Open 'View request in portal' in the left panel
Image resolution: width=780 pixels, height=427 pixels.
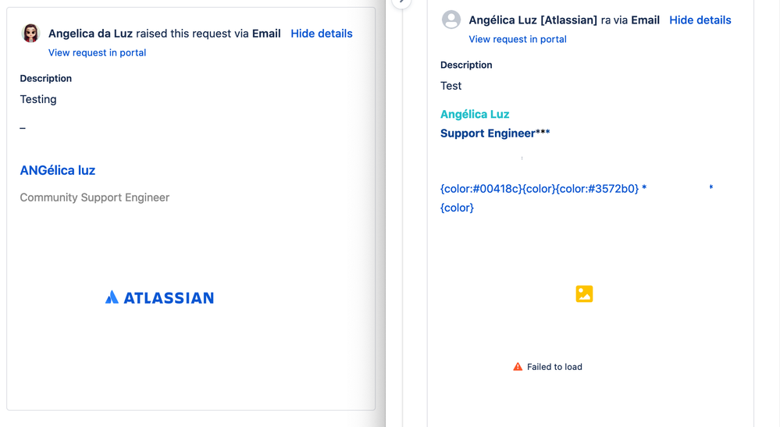[97, 52]
